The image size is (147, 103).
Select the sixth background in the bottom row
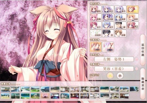[55, 96]
